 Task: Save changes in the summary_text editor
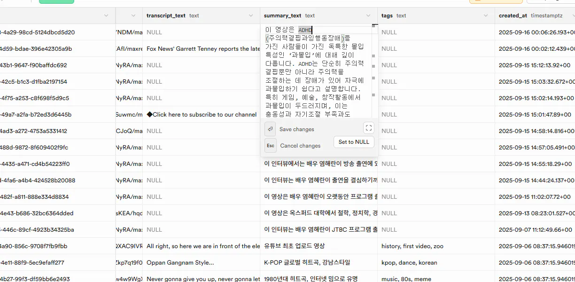point(296,129)
